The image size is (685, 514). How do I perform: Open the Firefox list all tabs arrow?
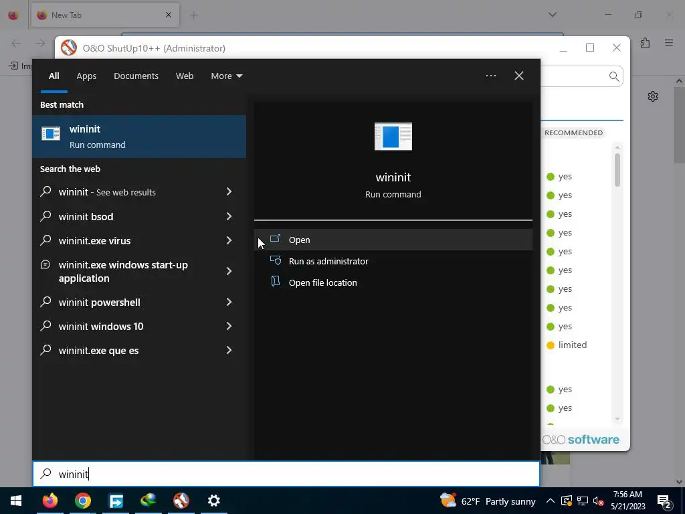point(552,15)
